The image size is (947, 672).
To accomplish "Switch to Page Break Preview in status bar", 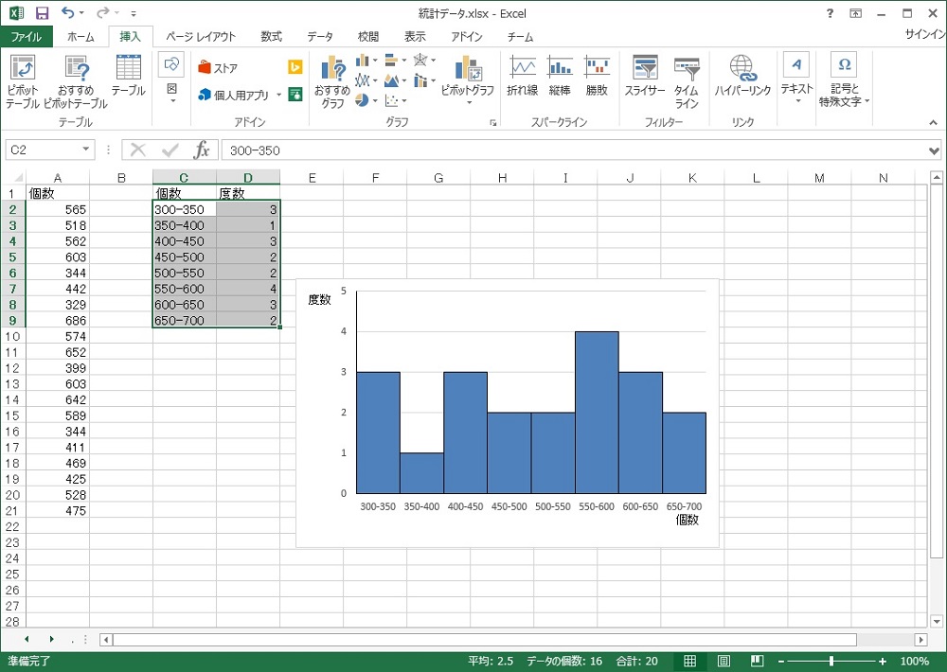I will [758, 662].
